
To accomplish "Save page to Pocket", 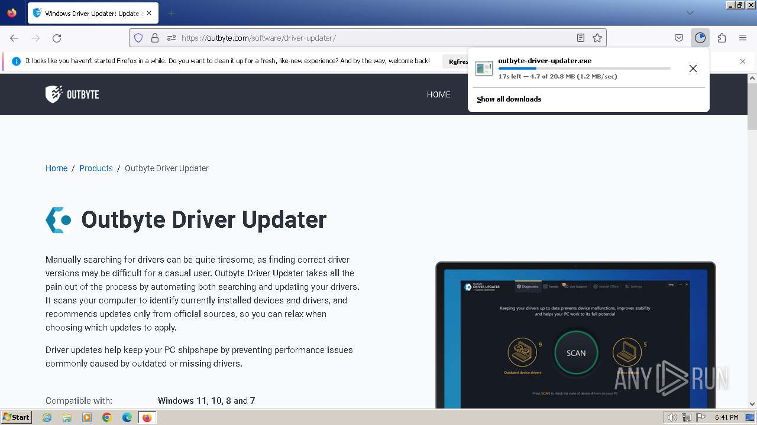I will pos(679,38).
